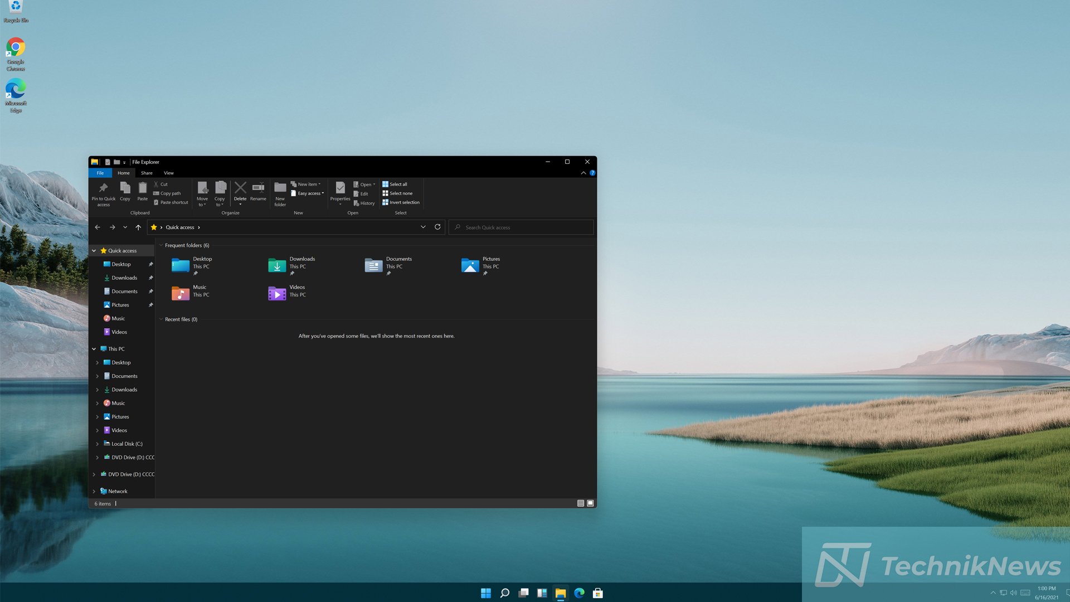Viewport: 1070px width, 602px height.
Task: Minimize the ribbon with the chevron
Action: click(583, 173)
